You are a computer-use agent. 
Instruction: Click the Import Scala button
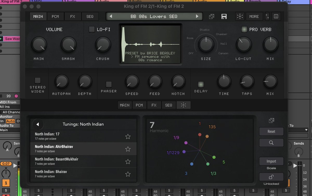(271, 161)
